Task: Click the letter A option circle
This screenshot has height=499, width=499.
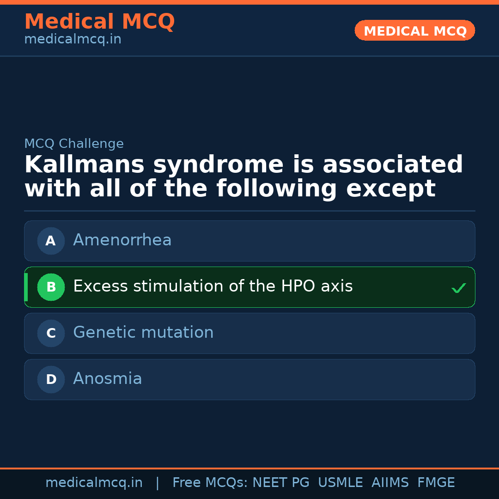Action: pyautogui.click(x=51, y=241)
